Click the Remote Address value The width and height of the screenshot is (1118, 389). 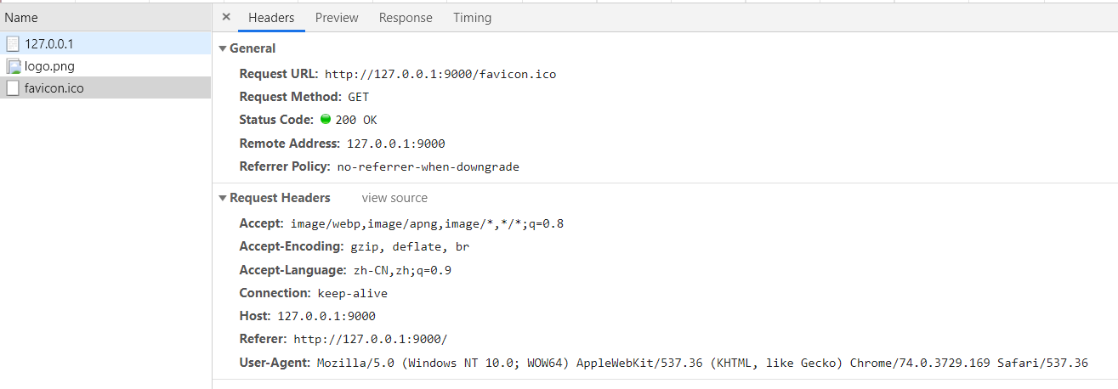(x=395, y=144)
